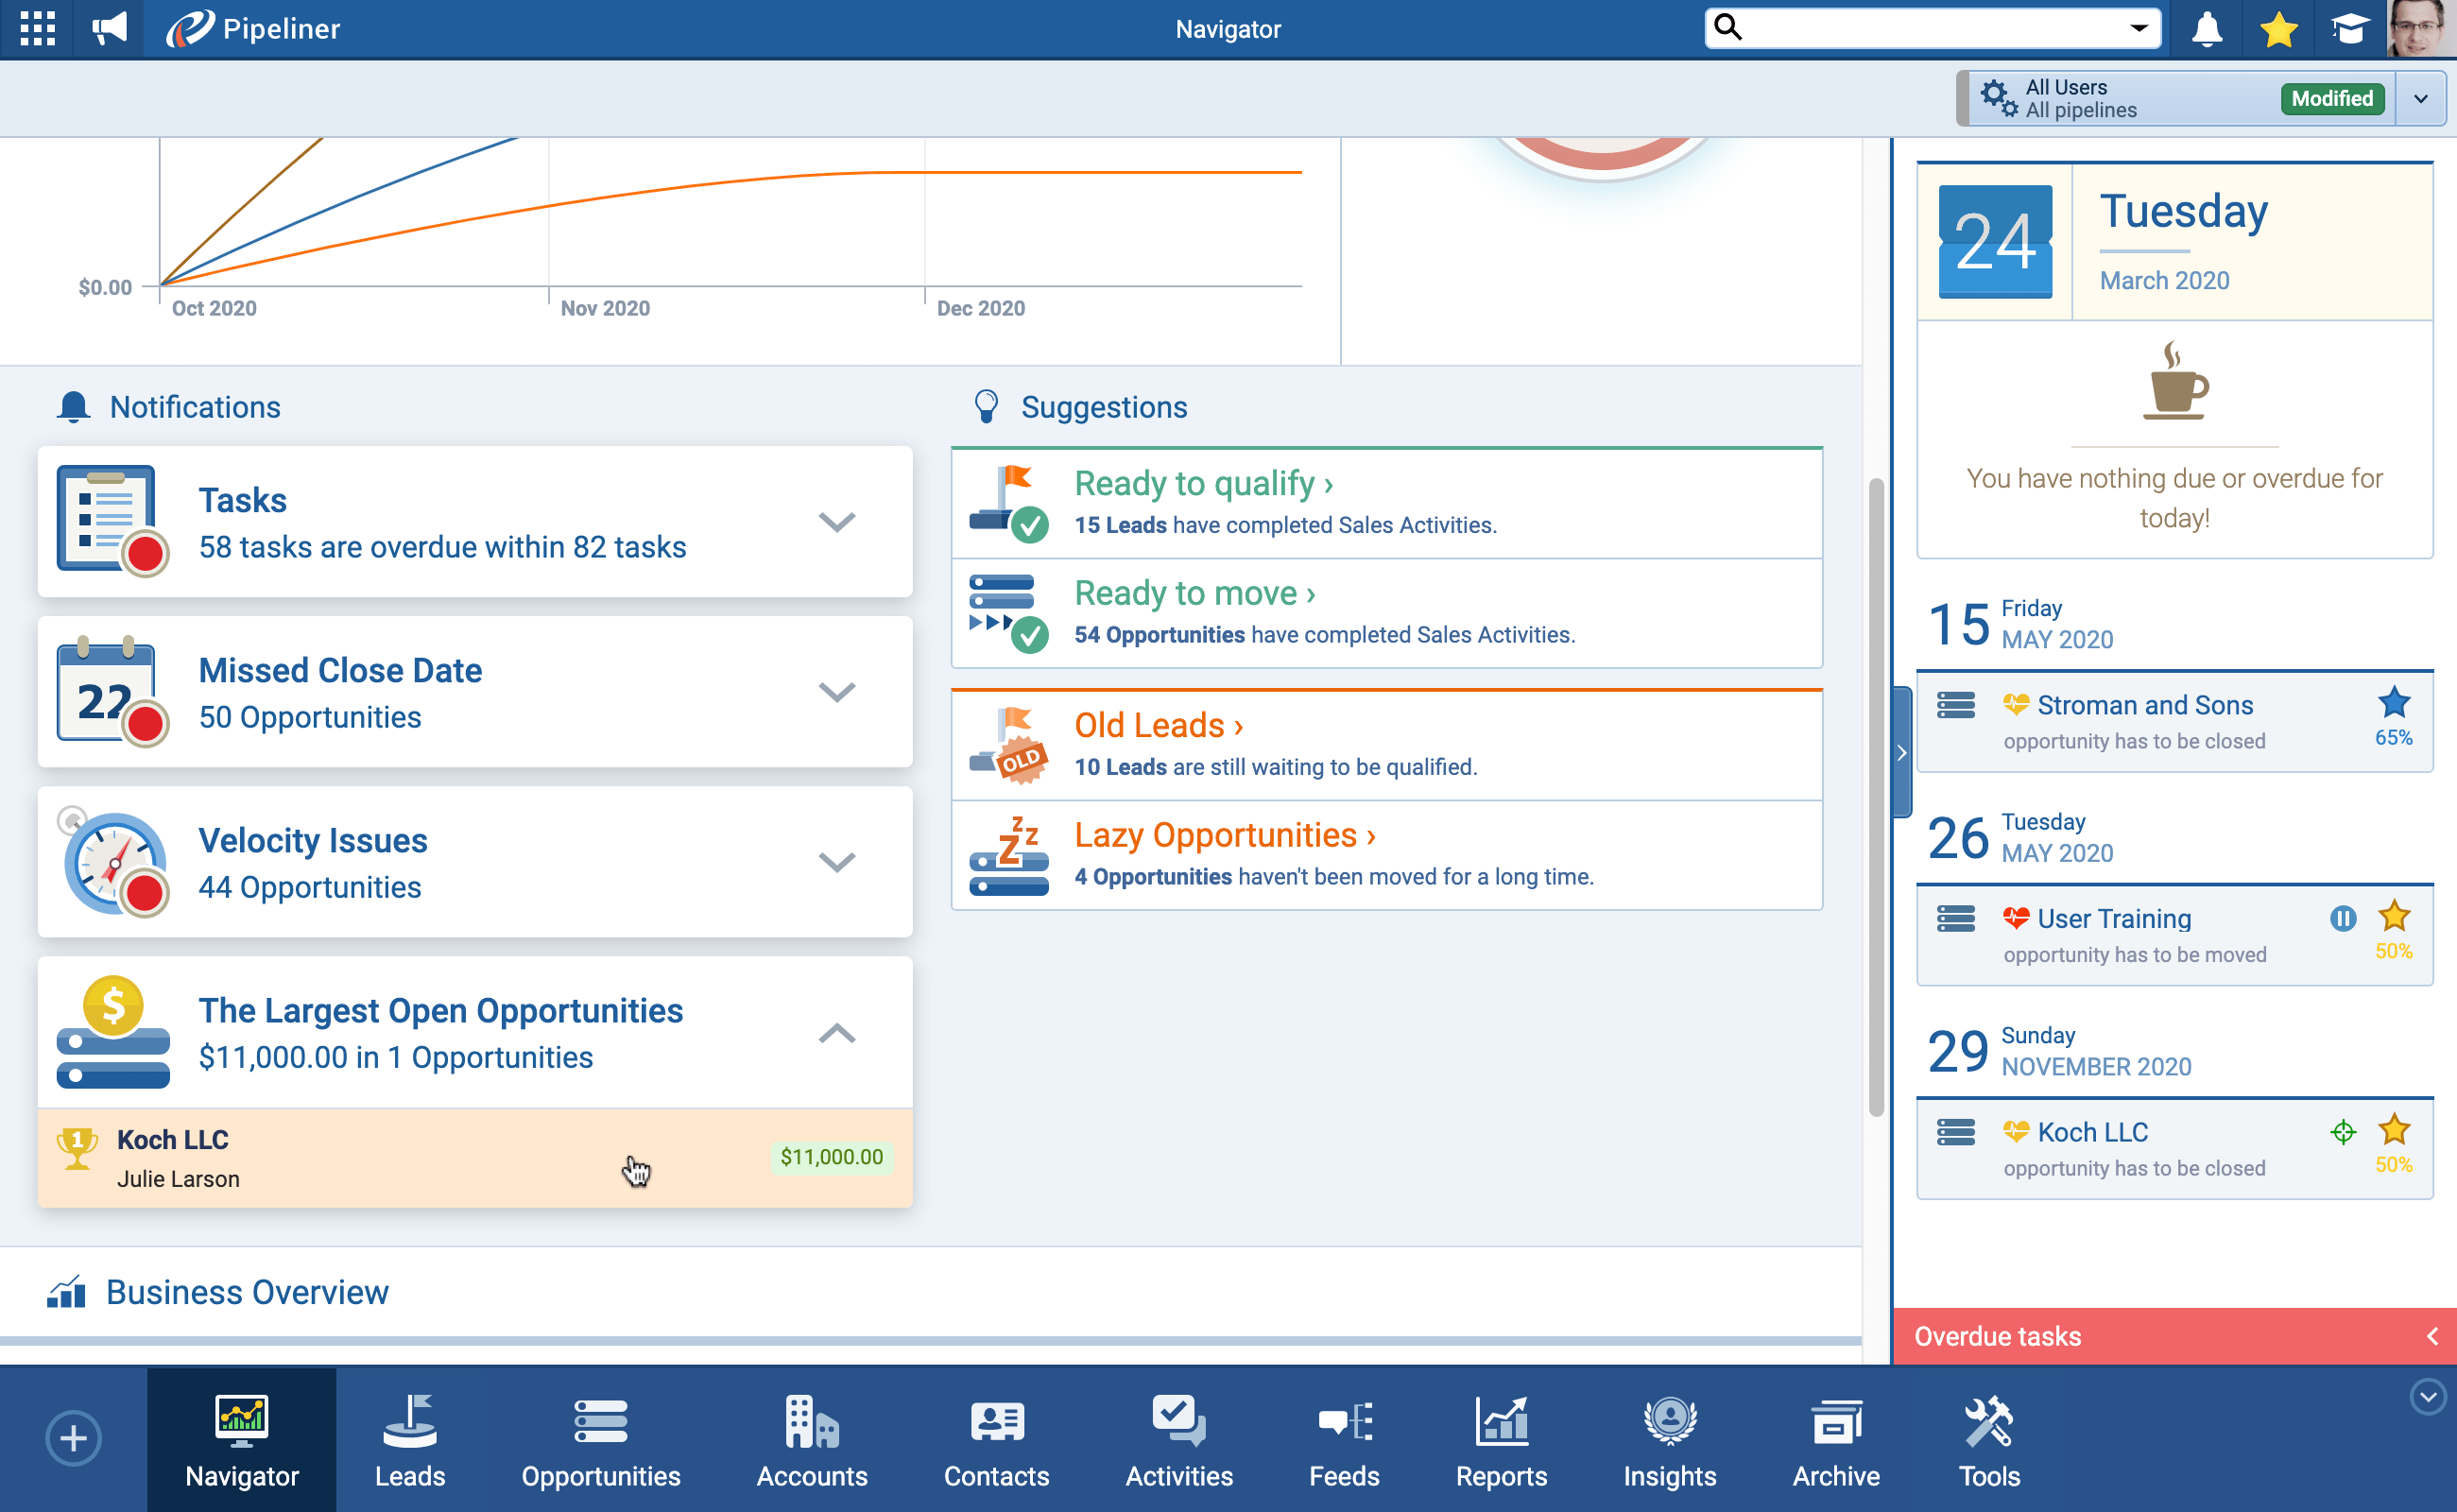The width and height of the screenshot is (2457, 1512).
Task: Click the main vertical scrollbar
Action: (x=1876, y=796)
